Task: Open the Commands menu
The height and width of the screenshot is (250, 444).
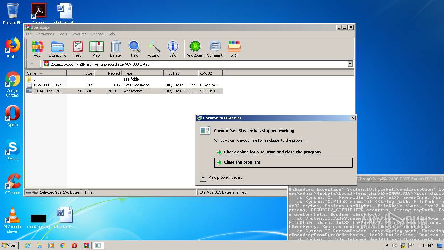Action: pyautogui.click(x=45, y=34)
